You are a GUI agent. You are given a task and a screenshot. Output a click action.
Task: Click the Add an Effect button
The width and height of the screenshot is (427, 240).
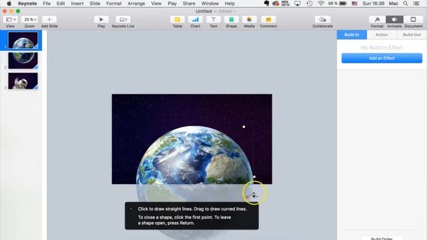[x=382, y=58]
